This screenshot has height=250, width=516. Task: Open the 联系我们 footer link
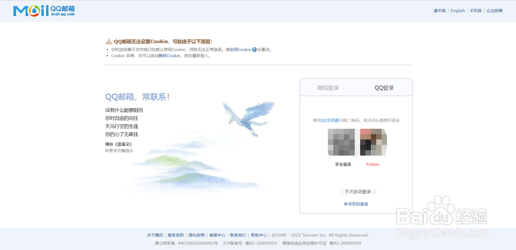(238, 235)
